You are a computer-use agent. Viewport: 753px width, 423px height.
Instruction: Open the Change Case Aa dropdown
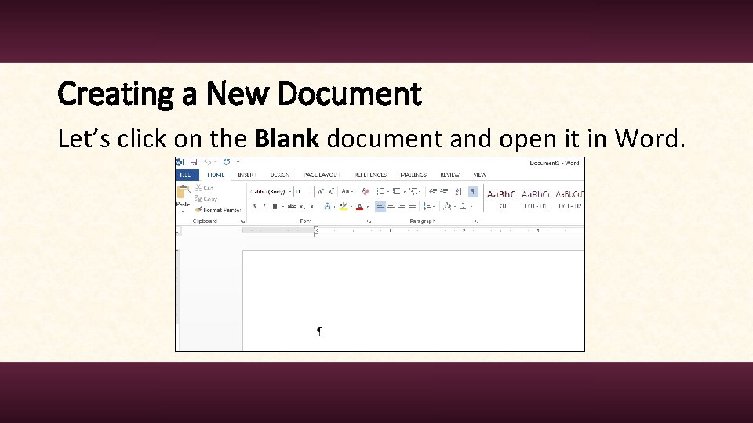[x=347, y=192]
